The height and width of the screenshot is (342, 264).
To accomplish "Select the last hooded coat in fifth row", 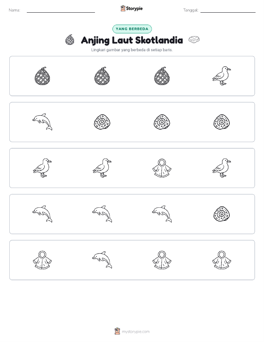I will point(222,260).
